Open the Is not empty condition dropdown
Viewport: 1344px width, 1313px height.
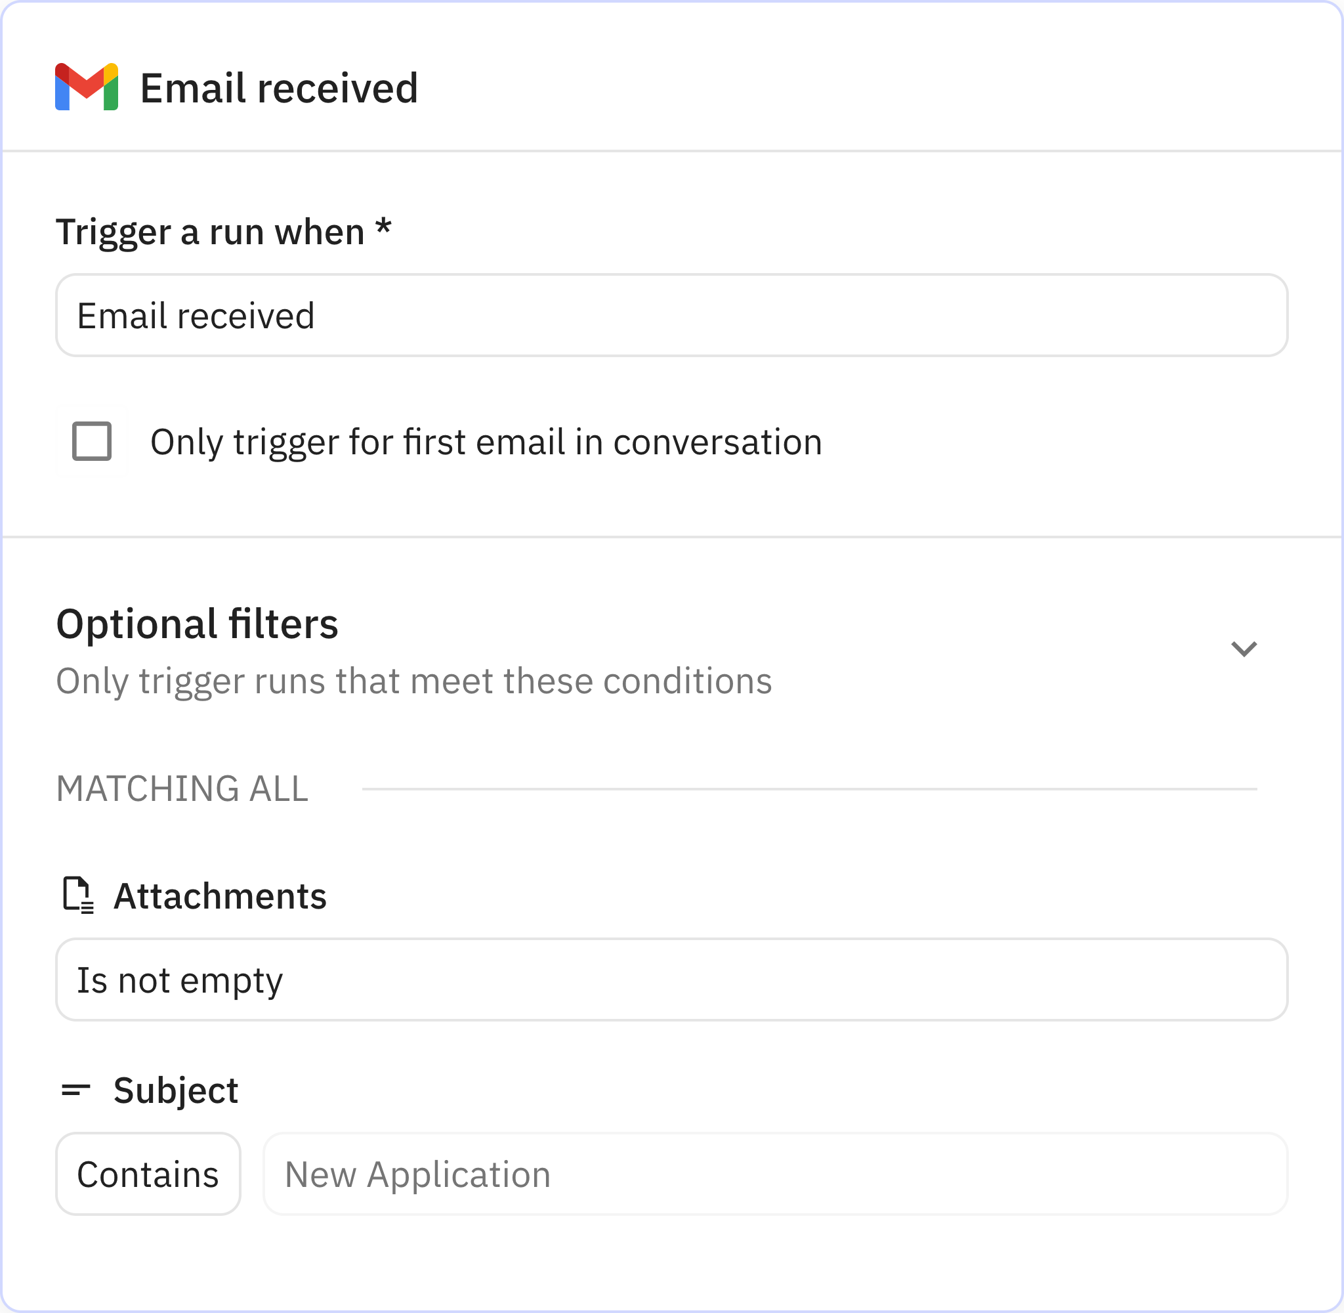pos(672,980)
